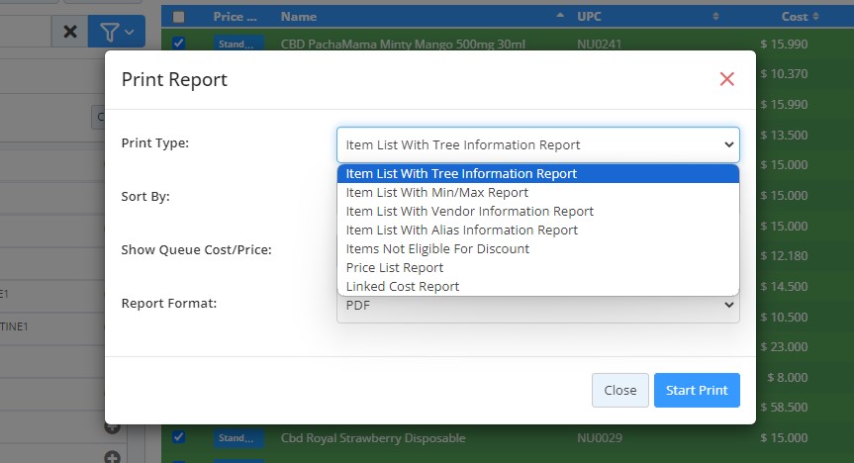Click UPC value NU0241
The image size is (854, 463).
pyautogui.click(x=599, y=45)
